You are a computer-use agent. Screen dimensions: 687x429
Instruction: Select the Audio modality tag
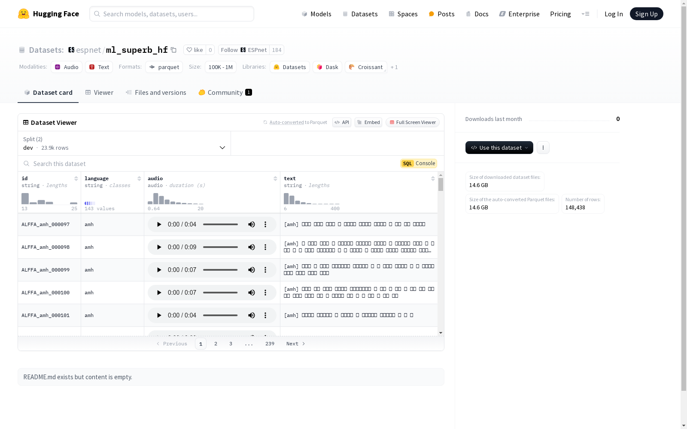point(67,67)
